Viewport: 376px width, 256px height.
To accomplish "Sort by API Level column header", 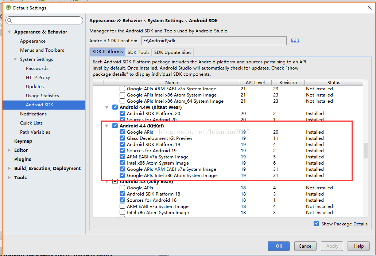I will pos(255,82).
